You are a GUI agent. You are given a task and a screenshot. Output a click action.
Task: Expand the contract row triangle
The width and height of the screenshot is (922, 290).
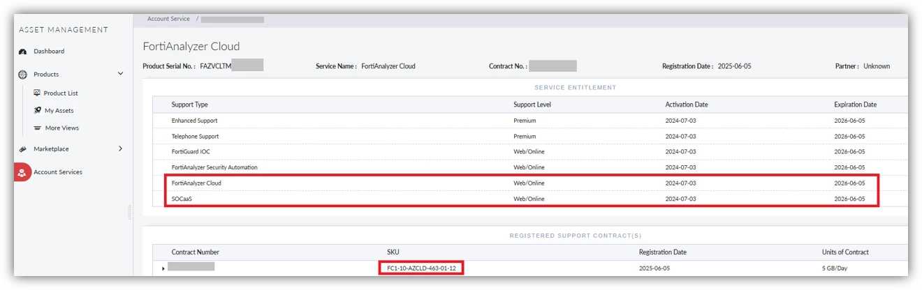click(x=163, y=268)
